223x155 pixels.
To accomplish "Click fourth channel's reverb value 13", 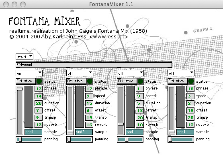I will 190,125.
